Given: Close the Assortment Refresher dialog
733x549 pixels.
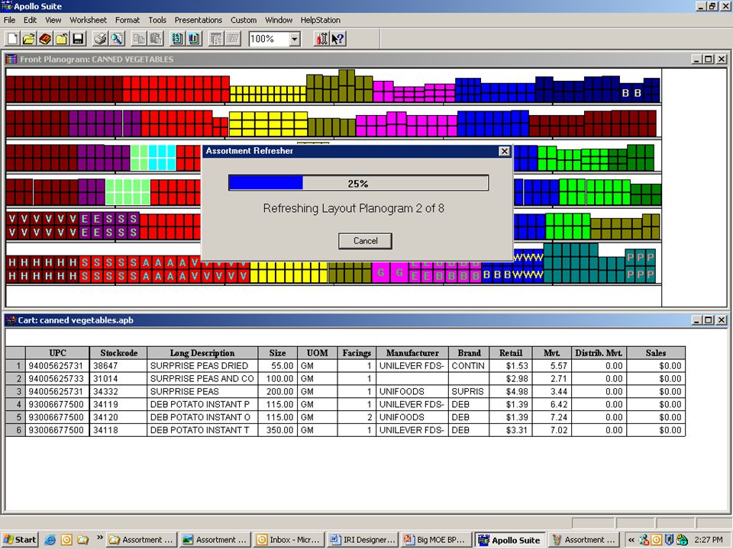Looking at the screenshot, I should coord(504,151).
